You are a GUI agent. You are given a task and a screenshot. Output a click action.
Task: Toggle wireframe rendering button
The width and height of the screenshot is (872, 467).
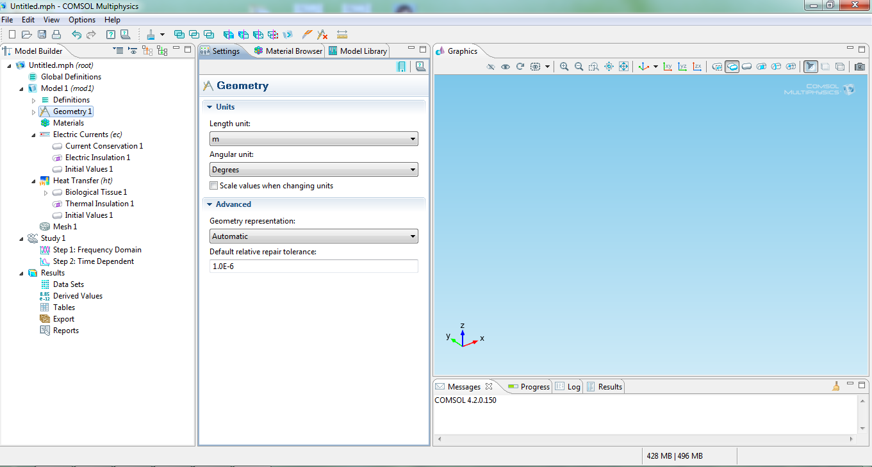841,67
